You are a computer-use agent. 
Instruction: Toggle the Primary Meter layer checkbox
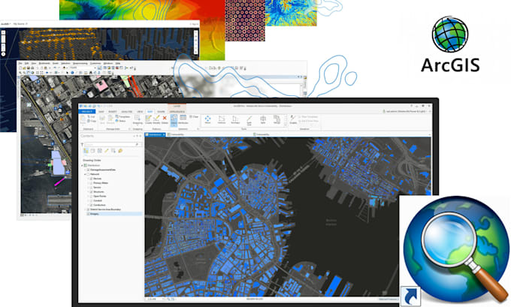point(91,183)
